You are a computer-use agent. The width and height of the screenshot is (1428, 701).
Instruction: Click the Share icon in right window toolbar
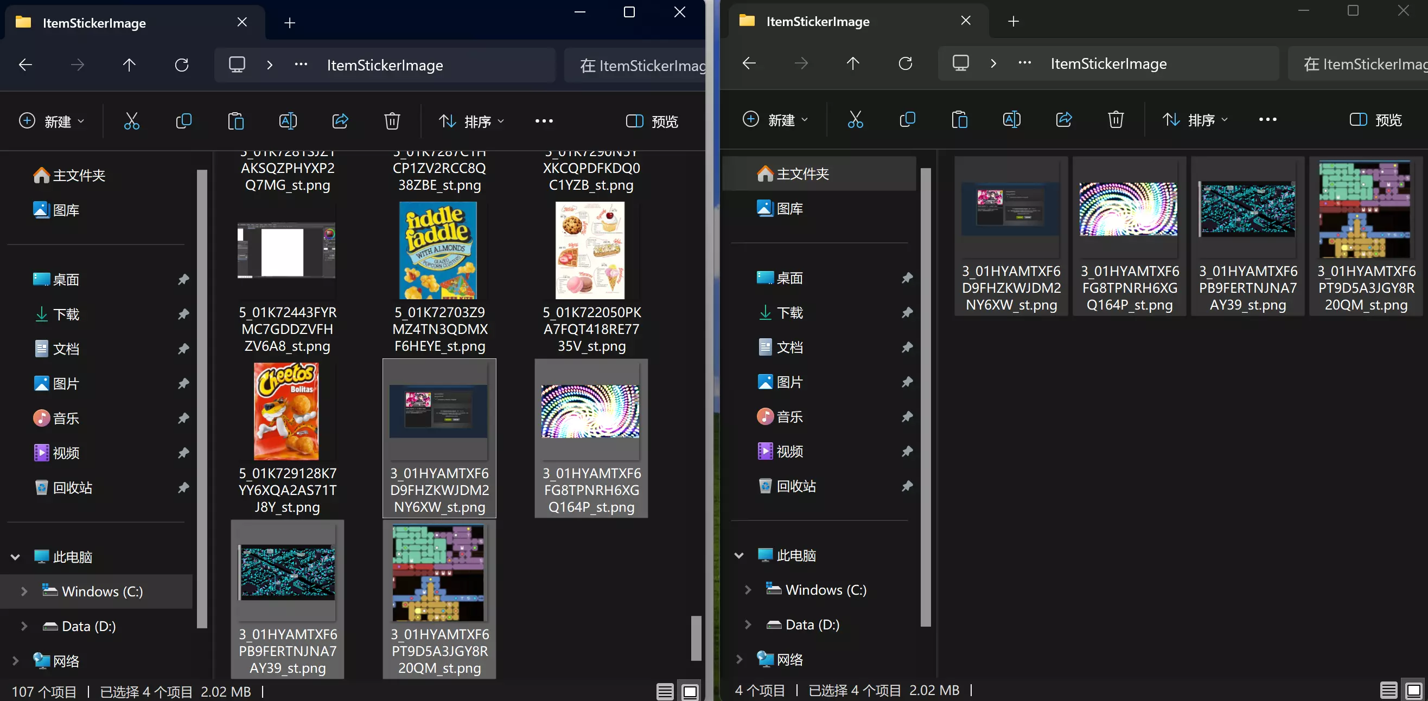[1064, 120]
